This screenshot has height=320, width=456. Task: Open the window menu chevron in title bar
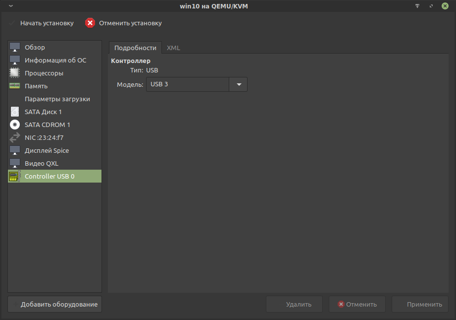[11, 6]
